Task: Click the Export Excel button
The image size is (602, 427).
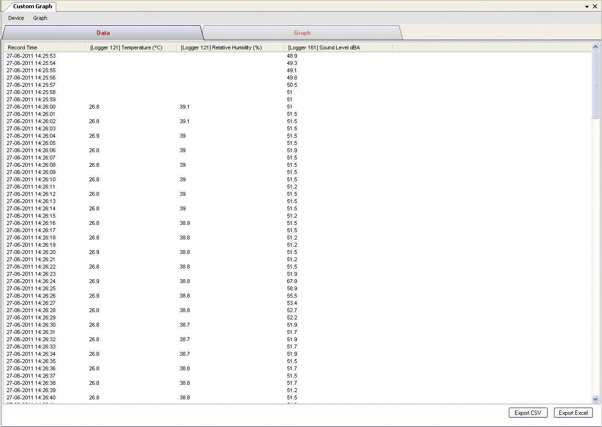Action: click(x=573, y=413)
